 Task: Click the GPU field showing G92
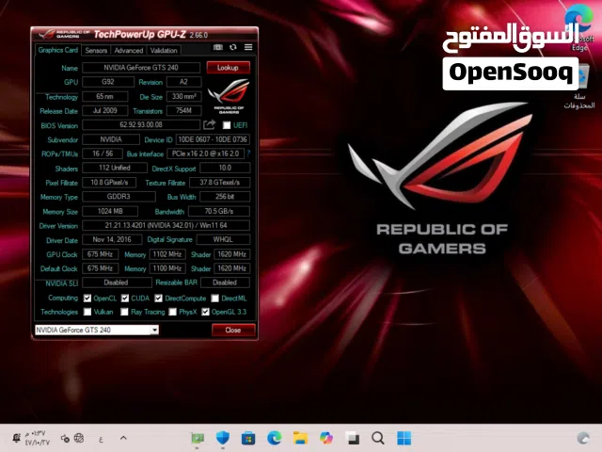108,82
